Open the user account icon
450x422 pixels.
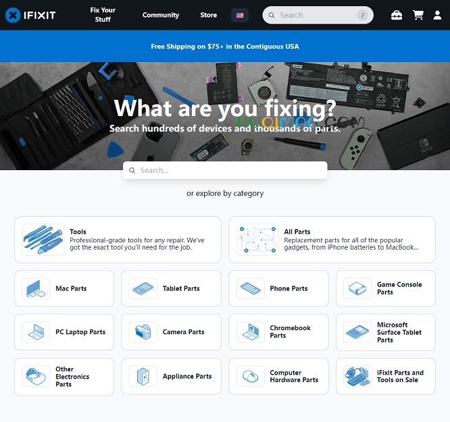tap(437, 15)
